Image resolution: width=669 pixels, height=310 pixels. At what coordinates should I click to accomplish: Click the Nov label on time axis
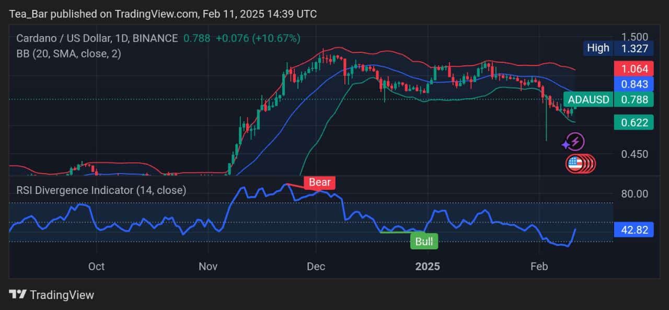tap(208, 267)
